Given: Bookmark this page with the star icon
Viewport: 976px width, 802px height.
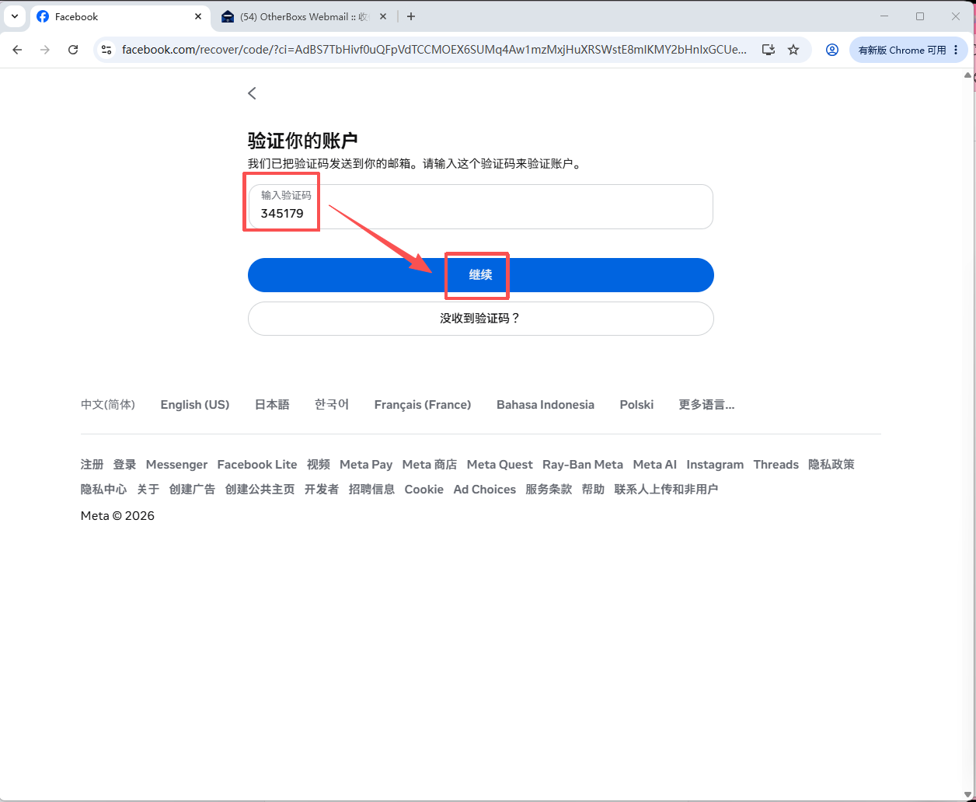Looking at the screenshot, I should point(793,50).
